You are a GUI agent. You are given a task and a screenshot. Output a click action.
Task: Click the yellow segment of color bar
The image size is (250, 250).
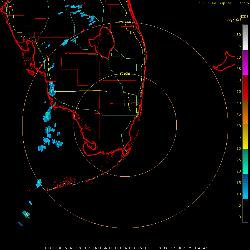(245, 137)
